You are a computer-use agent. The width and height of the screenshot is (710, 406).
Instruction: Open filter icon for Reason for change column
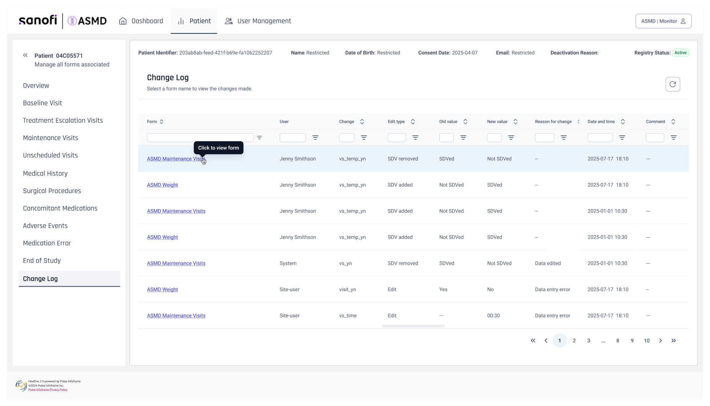click(564, 137)
